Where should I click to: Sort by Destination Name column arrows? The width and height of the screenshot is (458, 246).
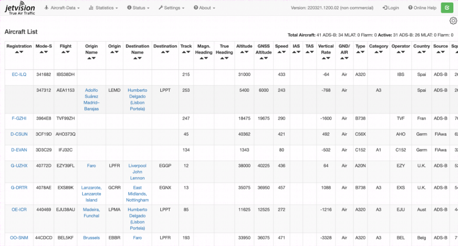pyautogui.click(x=137, y=58)
